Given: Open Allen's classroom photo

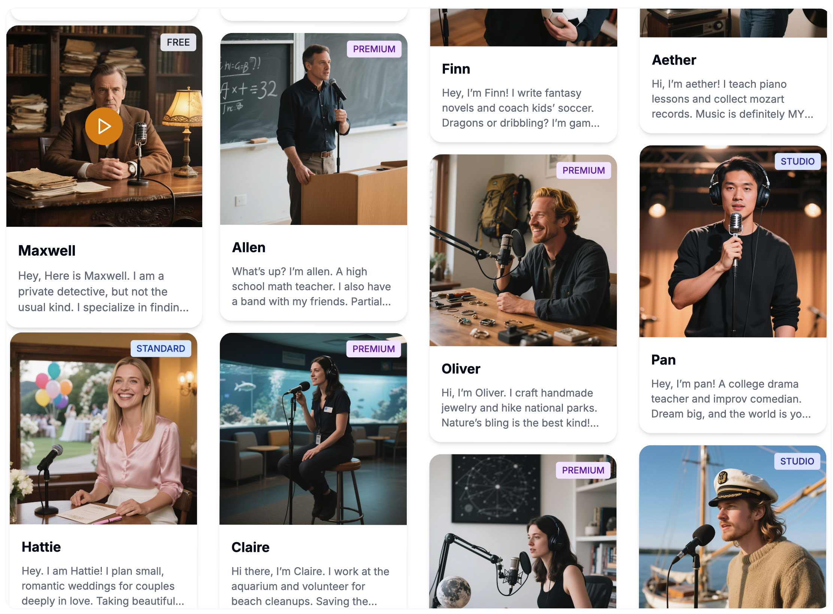Looking at the screenshot, I should pyautogui.click(x=313, y=129).
